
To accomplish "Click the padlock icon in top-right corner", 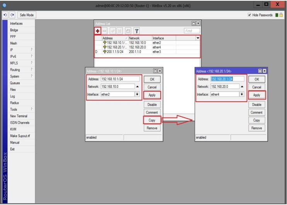I will tap(281, 15).
